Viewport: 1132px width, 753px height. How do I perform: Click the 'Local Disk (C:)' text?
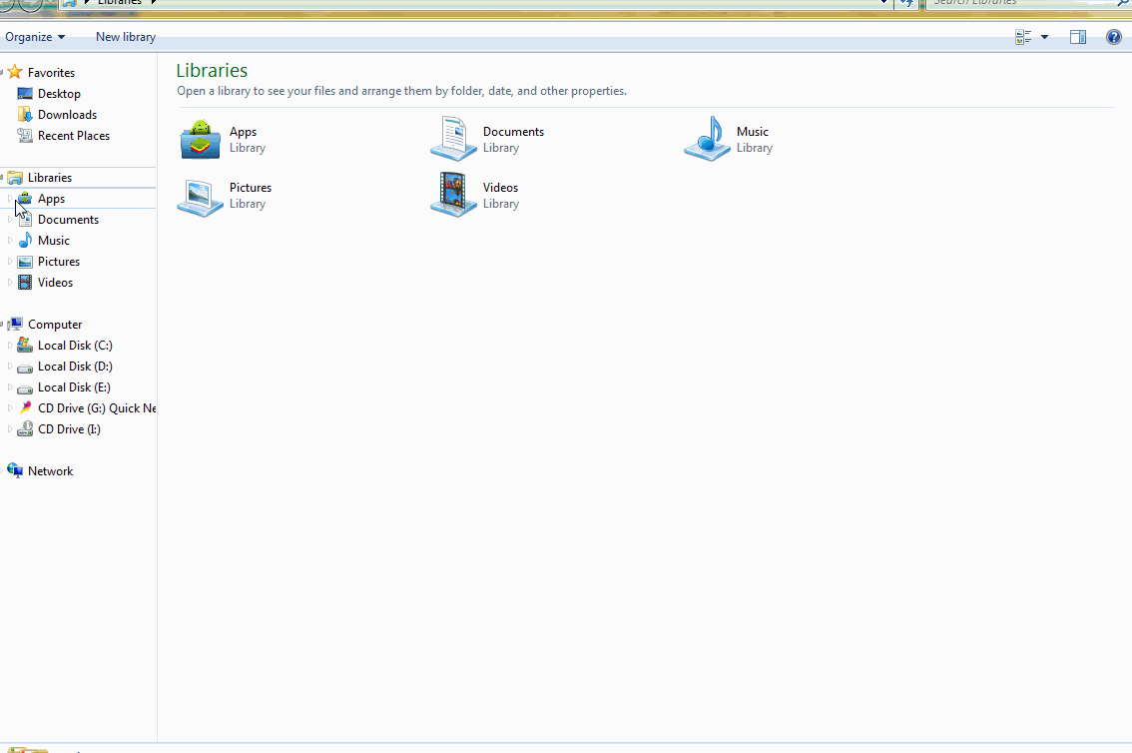(x=75, y=346)
